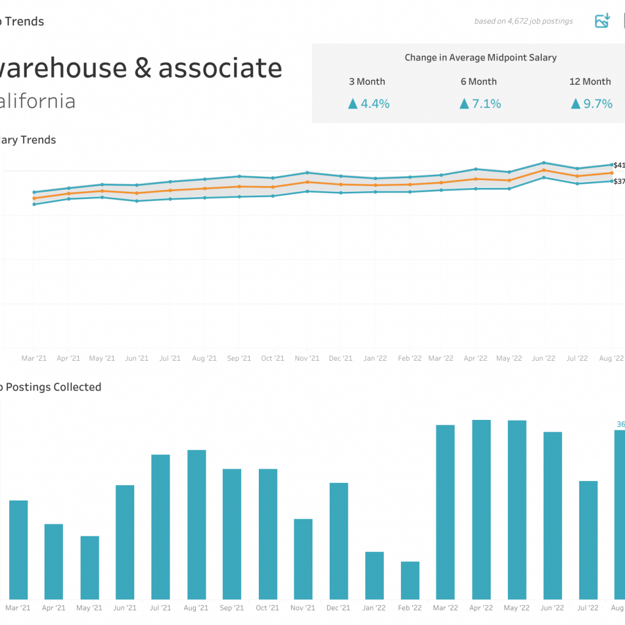This screenshot has width=625, height=625.
Task: Click the Jul '22 job postings bar
Action: (x=588, y=540)
